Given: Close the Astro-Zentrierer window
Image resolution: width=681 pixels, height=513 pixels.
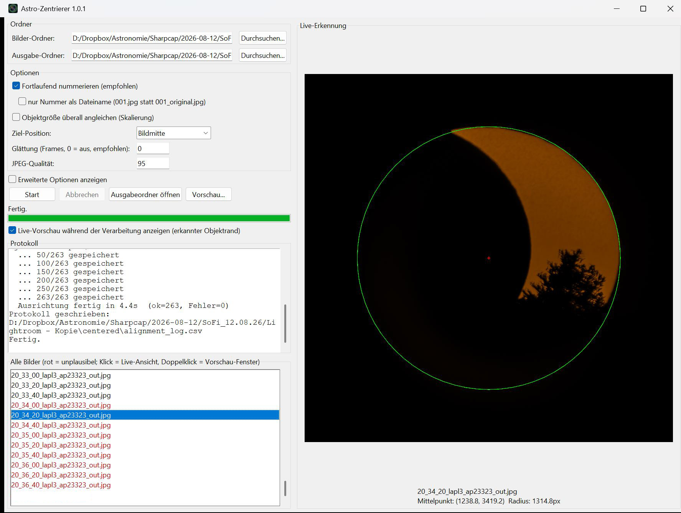Looking at the screenshot, I should tap(670, 8).
